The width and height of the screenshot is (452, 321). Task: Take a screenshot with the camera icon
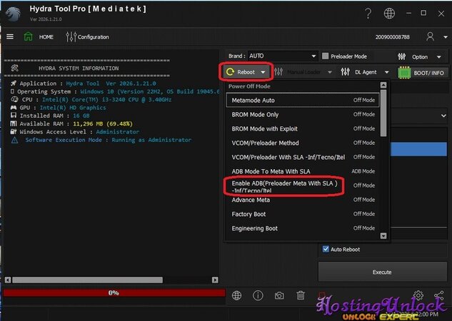(279, 295)
